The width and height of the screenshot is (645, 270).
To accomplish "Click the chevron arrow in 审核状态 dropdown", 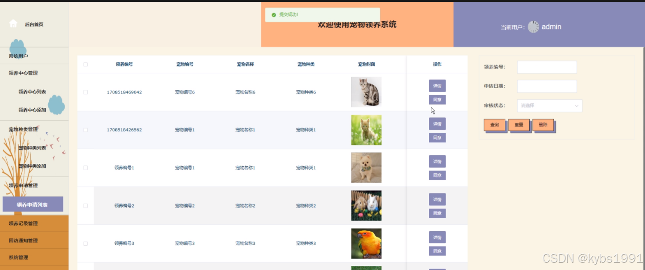I will point(577,106).
